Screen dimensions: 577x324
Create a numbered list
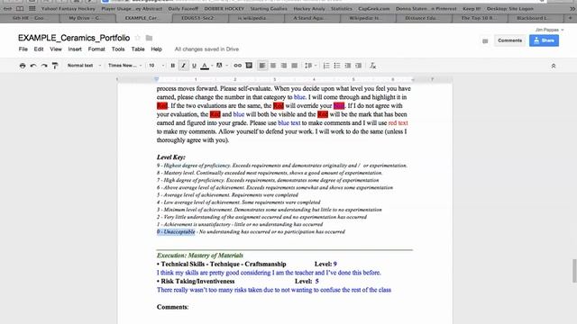[326, 66]
